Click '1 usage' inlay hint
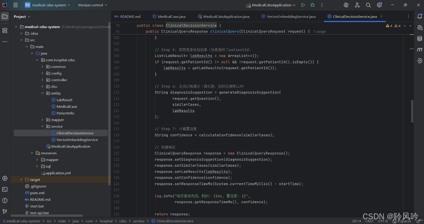The width and height of the screenshot is (424, 224). point(320,32)
